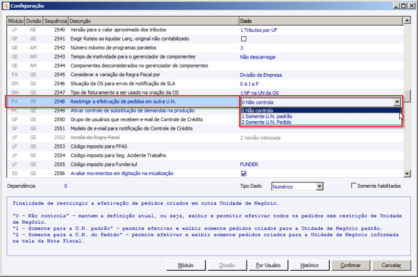
Task: Select row Ativar controle de substituição de demandas
Action: tap(123, 110)
